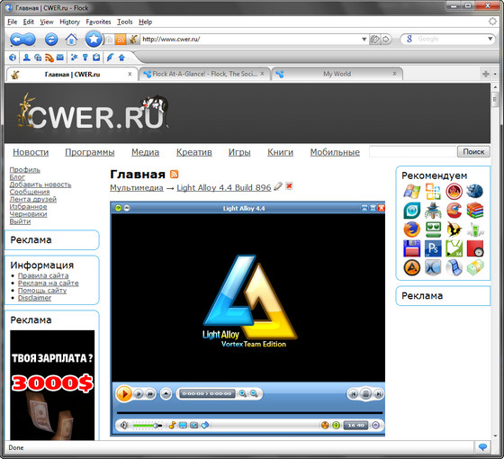Expand the address bar URL history dropdown
This screenshot has width=504, height=459.
point(364,40)
